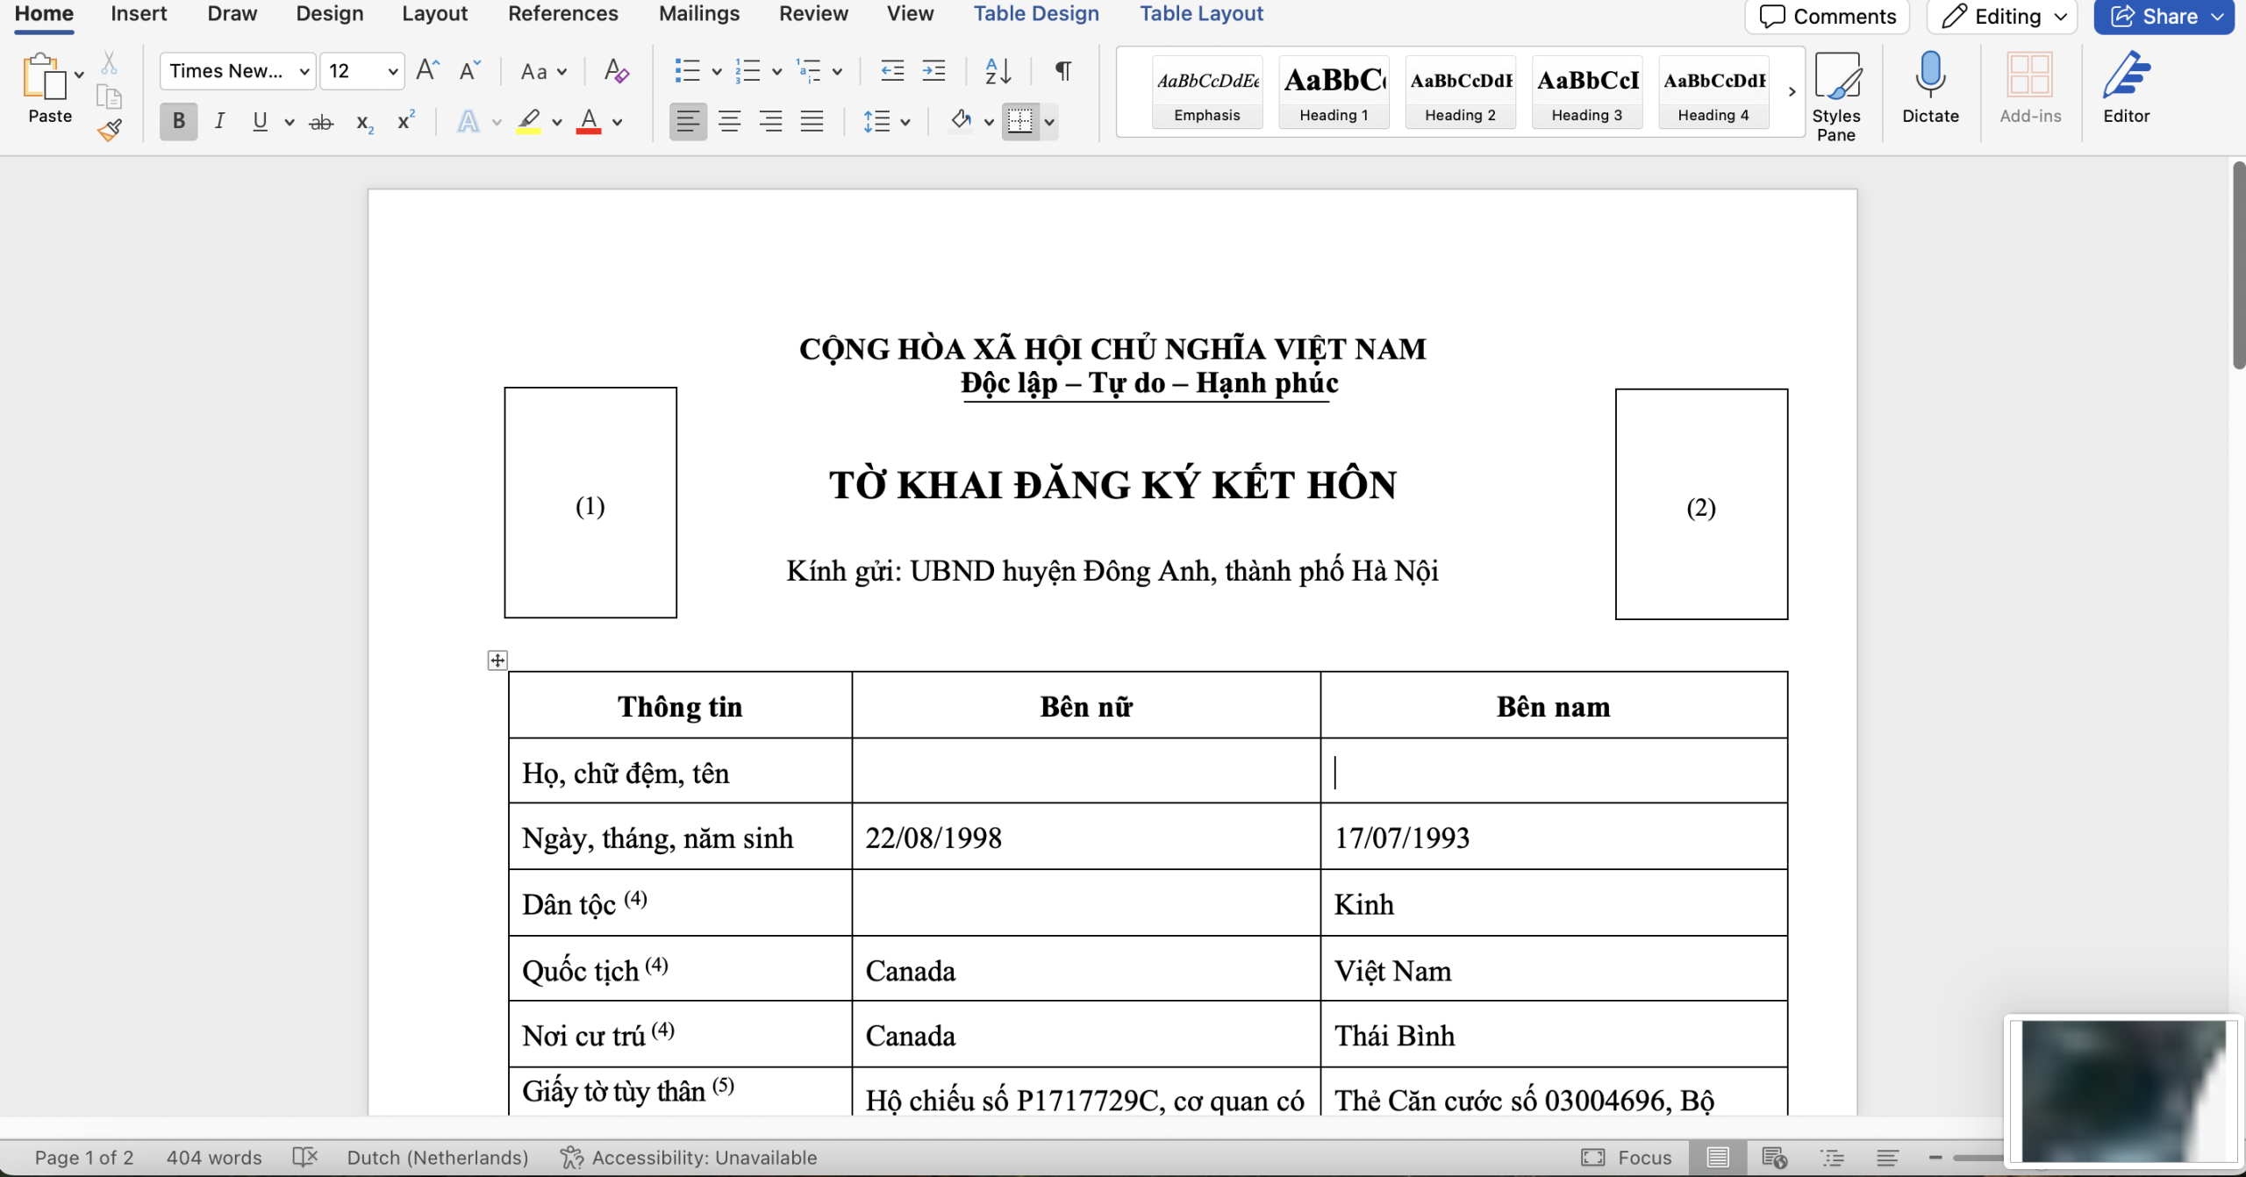This screenshot has height=1177, width=2246.
Task: Toggle Bold formatting
Action: [x=178, y=121]
